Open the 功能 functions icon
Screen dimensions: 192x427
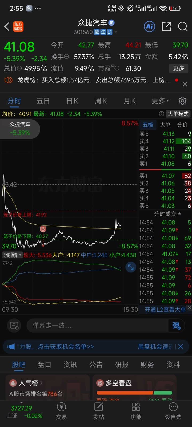click(x=136, y=411)
